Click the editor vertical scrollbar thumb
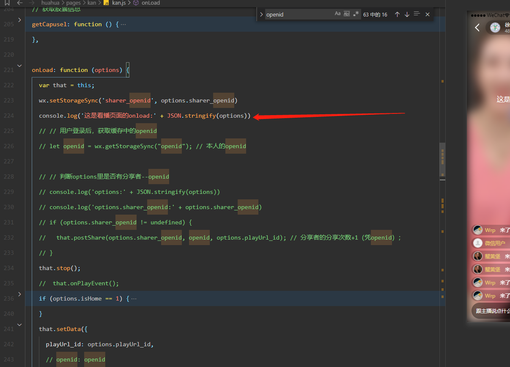This screenshot has height=367, width=510. (442, 159)
